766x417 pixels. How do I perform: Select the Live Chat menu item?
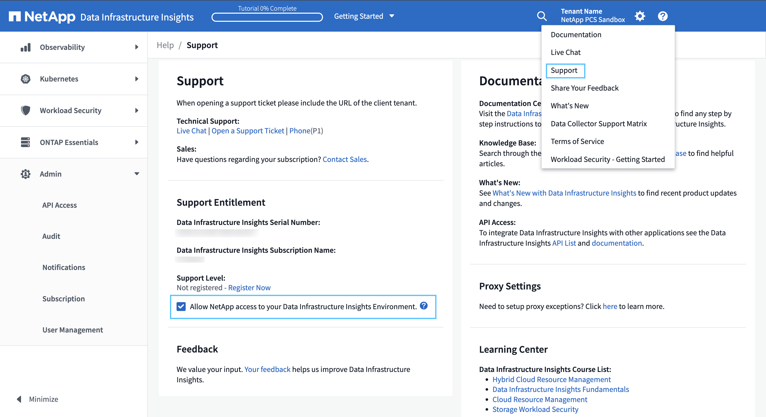point(565,52)
